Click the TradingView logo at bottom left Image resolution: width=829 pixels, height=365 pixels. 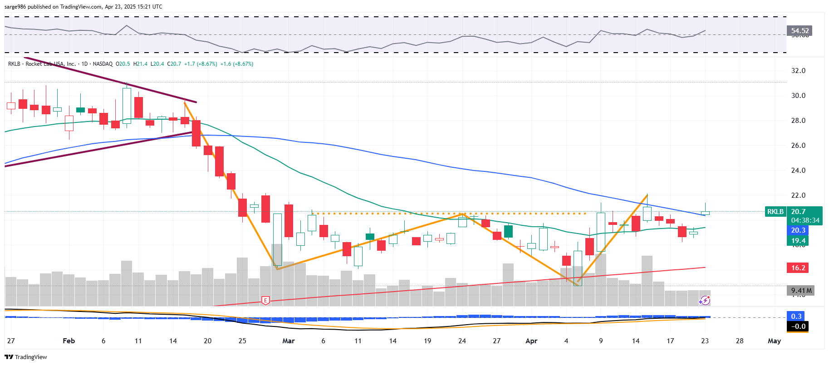click(x=26, y=357)
